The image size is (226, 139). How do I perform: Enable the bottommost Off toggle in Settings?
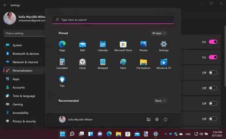click(x=213, y=119)
